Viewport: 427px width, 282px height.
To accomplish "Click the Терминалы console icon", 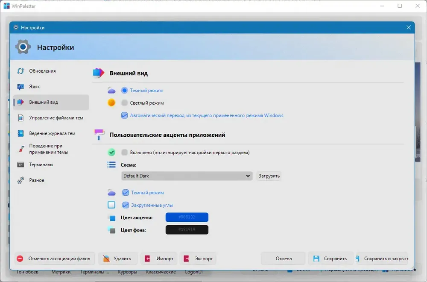I will click(x=20, y=164).
